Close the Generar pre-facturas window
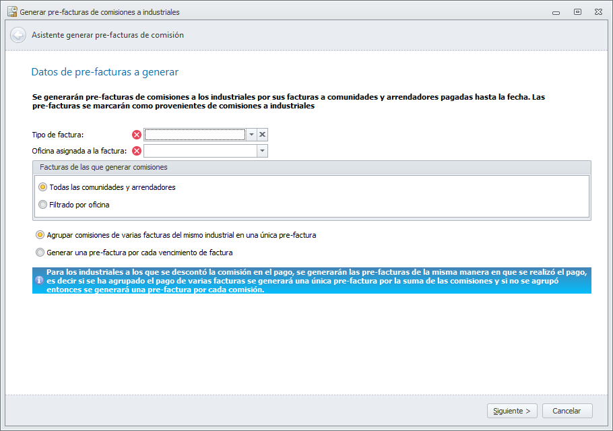This screenshot has height=431, width=613. click(598, 12)
